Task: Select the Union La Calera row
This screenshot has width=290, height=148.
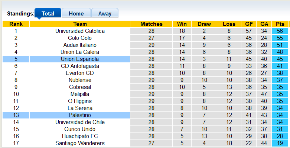Action: tap(80, 52)
